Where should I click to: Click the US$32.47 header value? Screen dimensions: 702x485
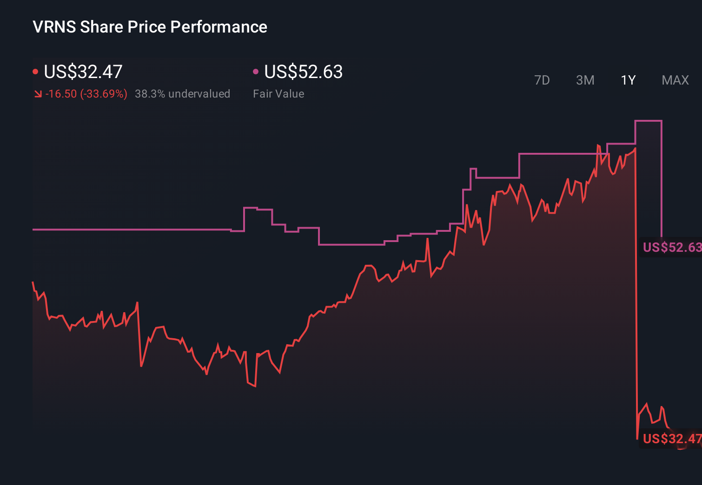point(83,72)
